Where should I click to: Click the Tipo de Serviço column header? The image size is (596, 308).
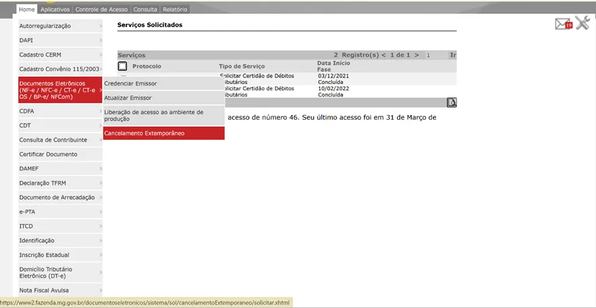241,67
